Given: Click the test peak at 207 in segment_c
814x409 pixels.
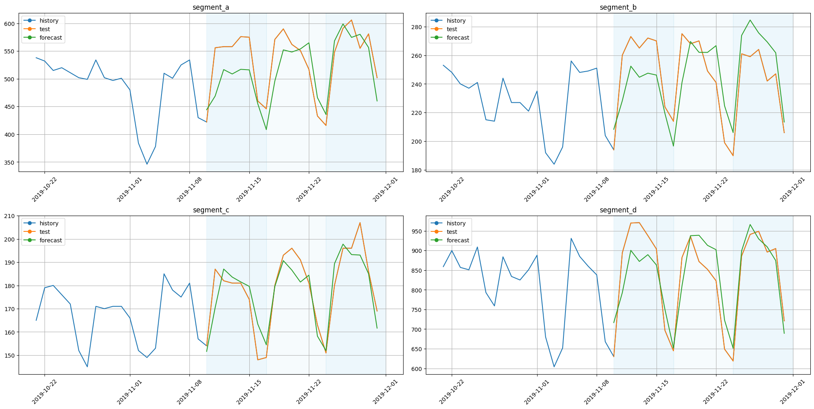Looking at the screenshot, I should (360, 223).
